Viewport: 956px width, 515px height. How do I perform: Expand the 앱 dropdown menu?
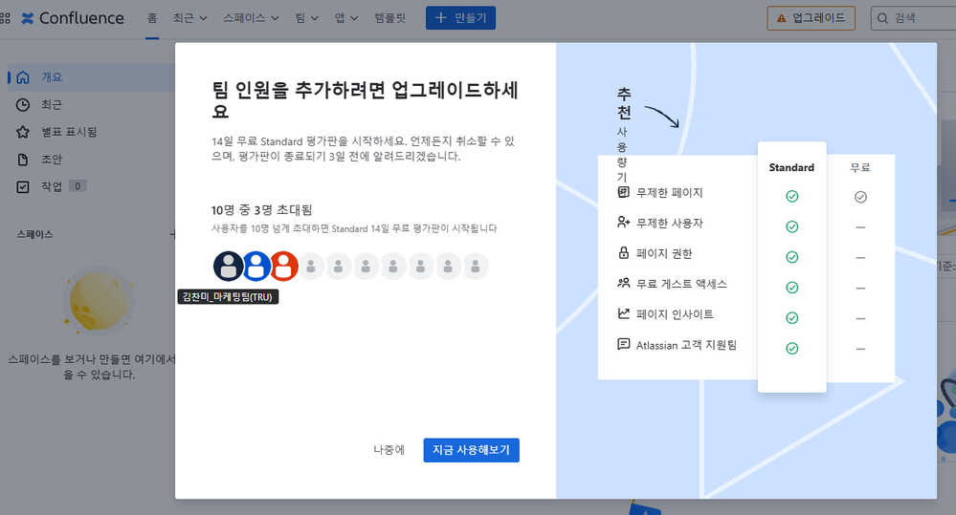tap(345, 18)
